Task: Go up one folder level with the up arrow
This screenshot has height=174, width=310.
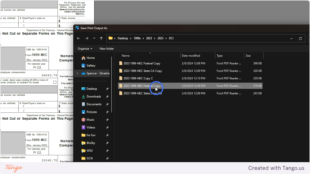Action: pos(101,38)
